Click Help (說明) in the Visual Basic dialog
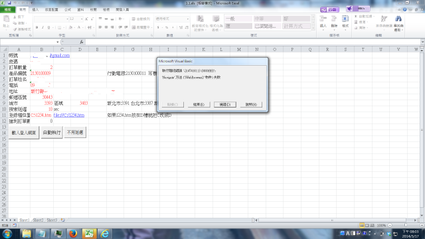The width and height of the screenshot is (425, 239). pos(251,104)
